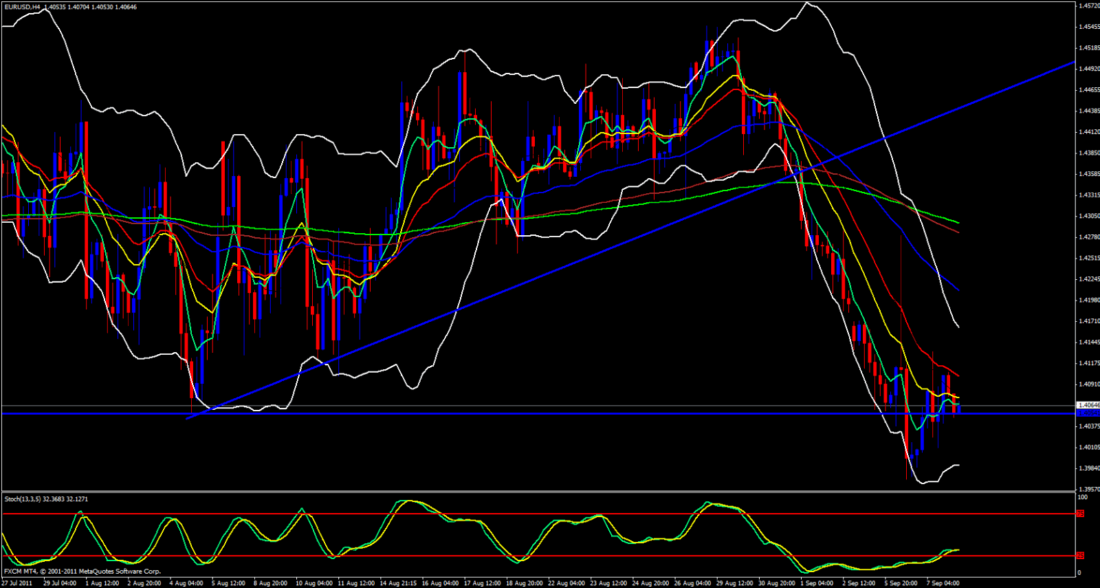
Task: Click the 1.43050 price axis label
Action: (x=1090, y=216)
